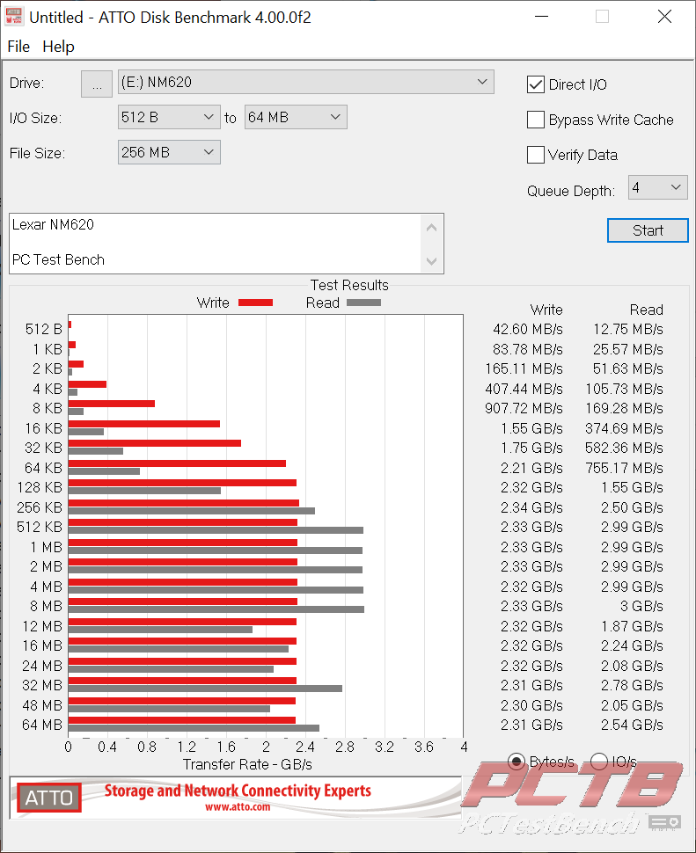Click the ATTO app icon in title bar
This screenshot has width=696, height=853.
click(15, 17)
